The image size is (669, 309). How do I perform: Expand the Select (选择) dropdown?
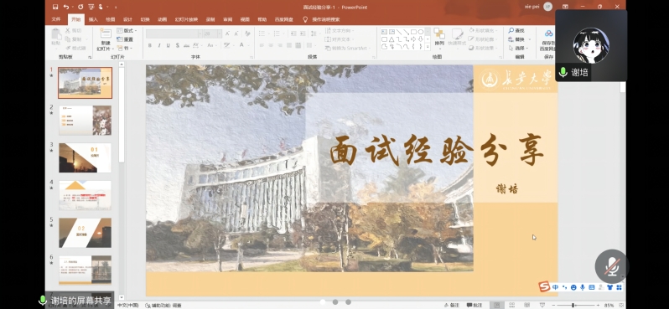(520, 49)
